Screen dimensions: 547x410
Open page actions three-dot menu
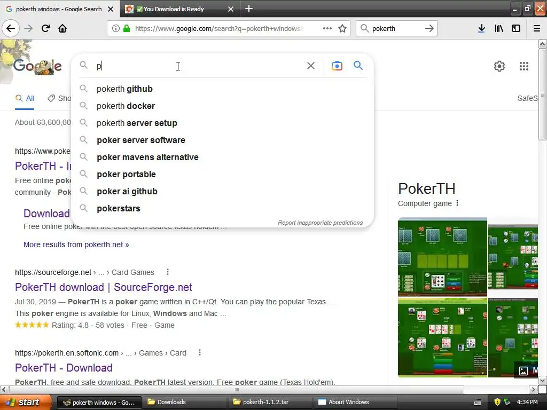click(327, 28)
